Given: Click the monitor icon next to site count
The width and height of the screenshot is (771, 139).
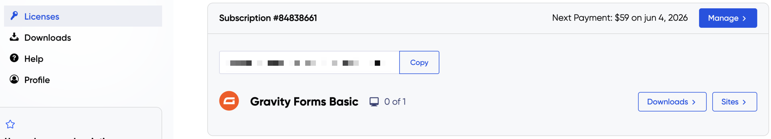Looking at the screenshot, I should [374, 102].
